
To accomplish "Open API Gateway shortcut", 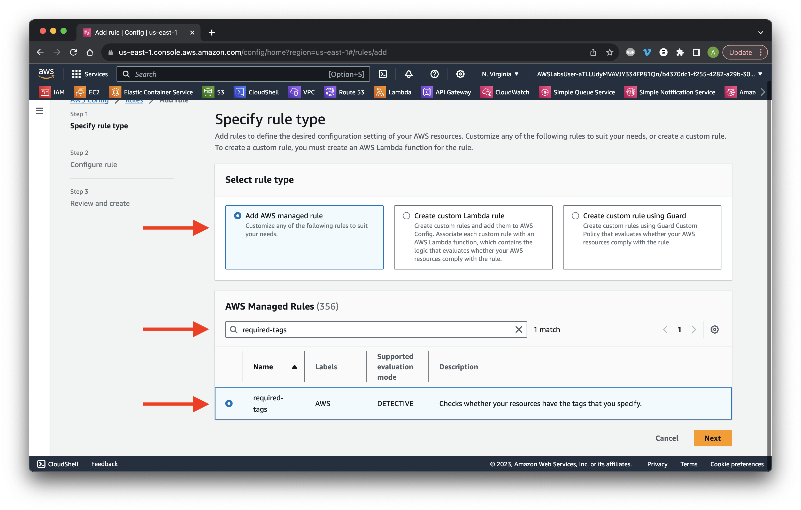I will click(x=446, y=92).
